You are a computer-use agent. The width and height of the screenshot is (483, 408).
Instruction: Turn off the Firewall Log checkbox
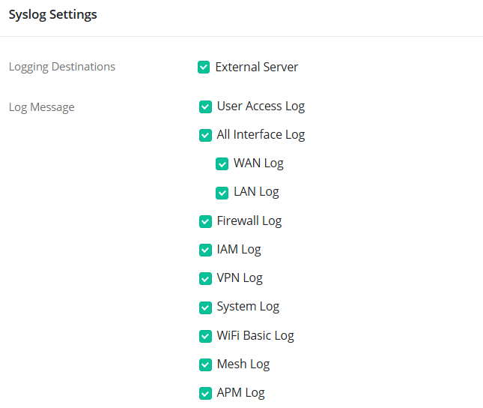click(205, 221)
